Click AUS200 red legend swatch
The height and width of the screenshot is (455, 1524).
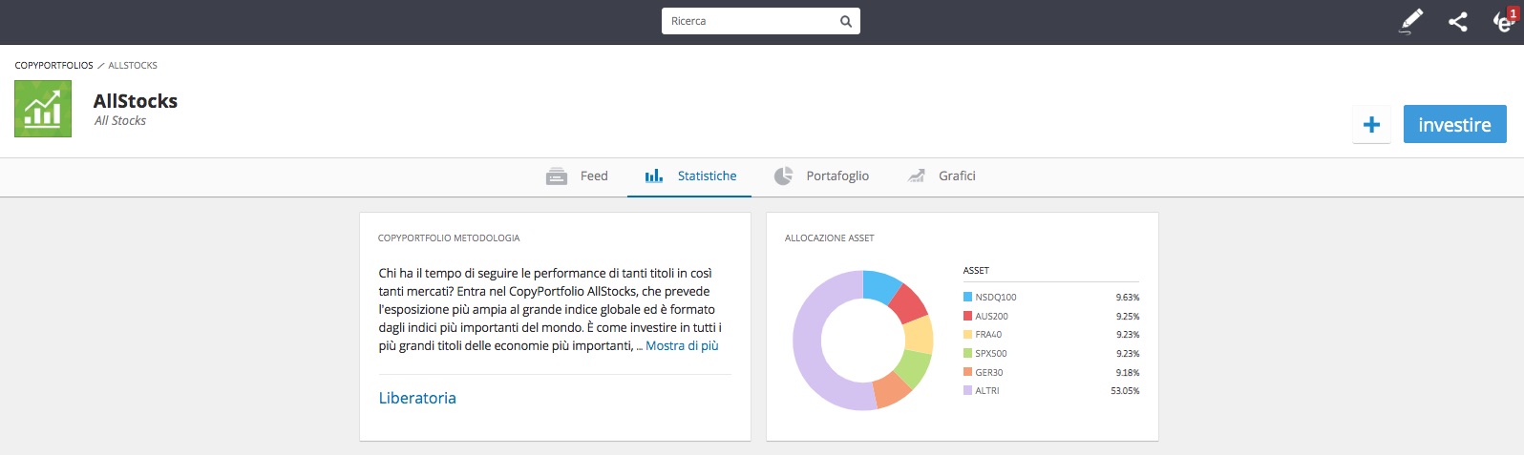tap(967, 316)
